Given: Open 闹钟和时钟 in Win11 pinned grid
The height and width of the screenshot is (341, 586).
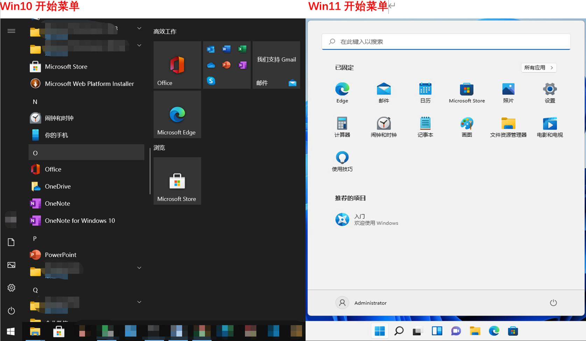Looking at the screenshot, I should 383,127.
